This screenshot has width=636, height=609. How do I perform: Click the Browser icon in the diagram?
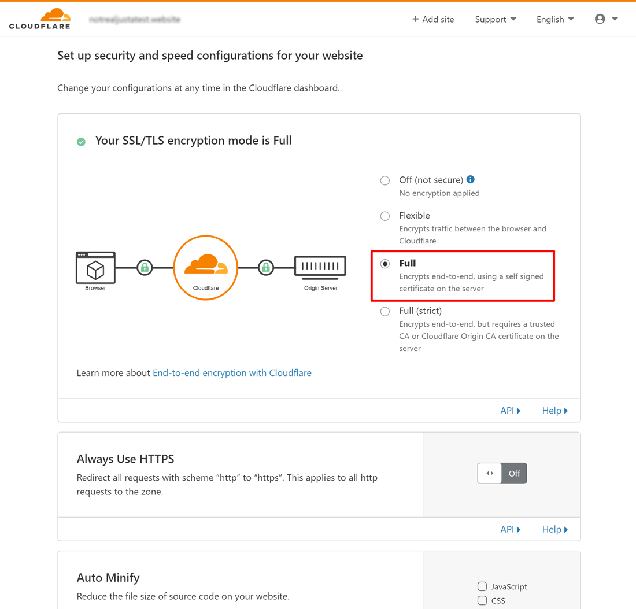(x=95, y=268)
